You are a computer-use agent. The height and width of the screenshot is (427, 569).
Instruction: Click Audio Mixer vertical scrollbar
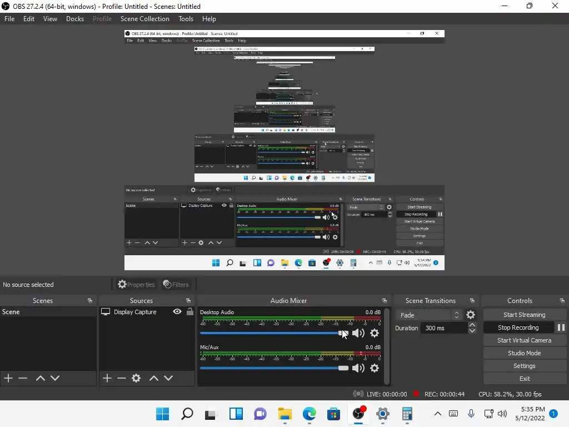pyautogui.click(x=387, y=345)
